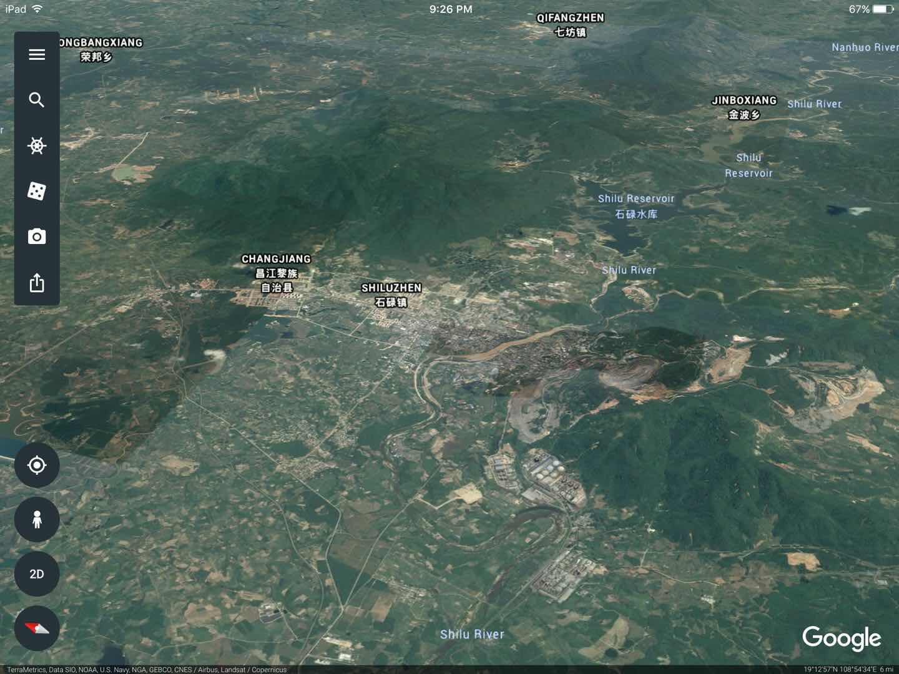Center map on my location
This screenshot has width=899, height=674.
pos(37,465)
